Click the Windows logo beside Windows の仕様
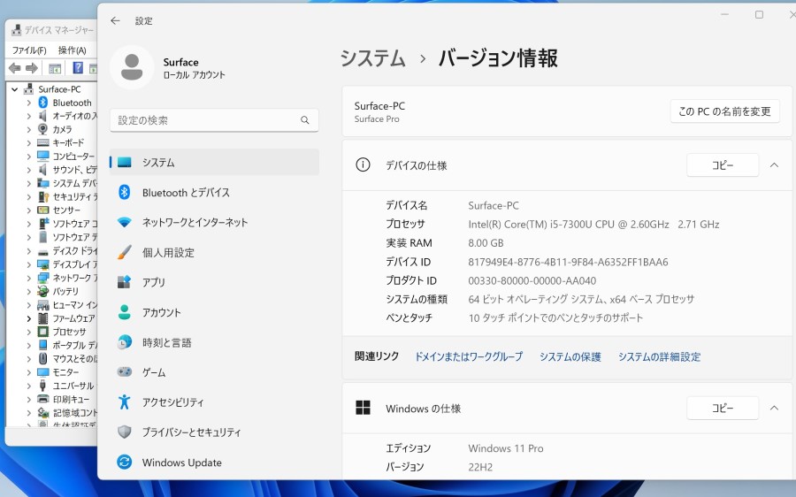The image size is (796, 497). tap(363, 408)
